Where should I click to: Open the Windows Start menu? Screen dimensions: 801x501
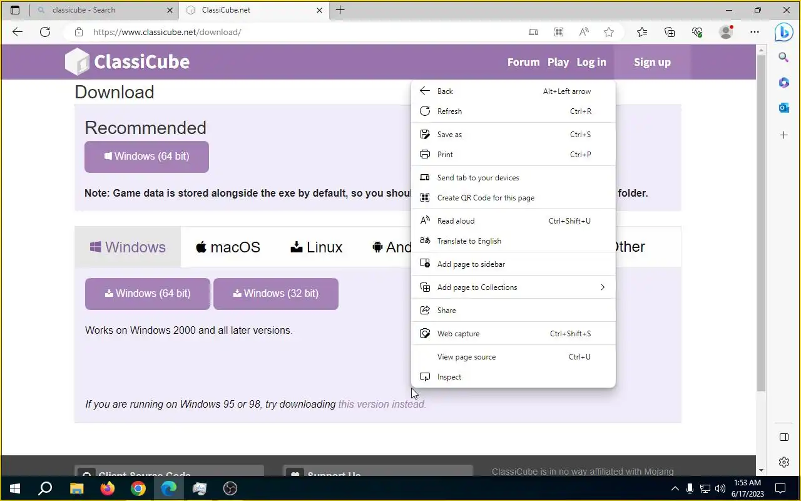[15, 488]
